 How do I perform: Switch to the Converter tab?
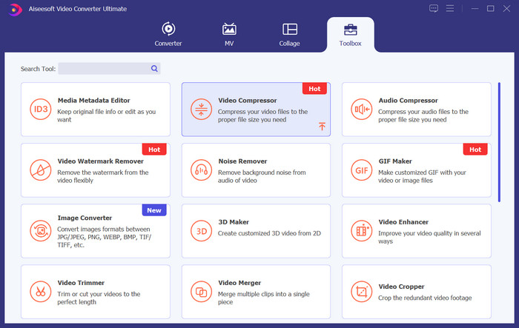[x=168, y=34]
